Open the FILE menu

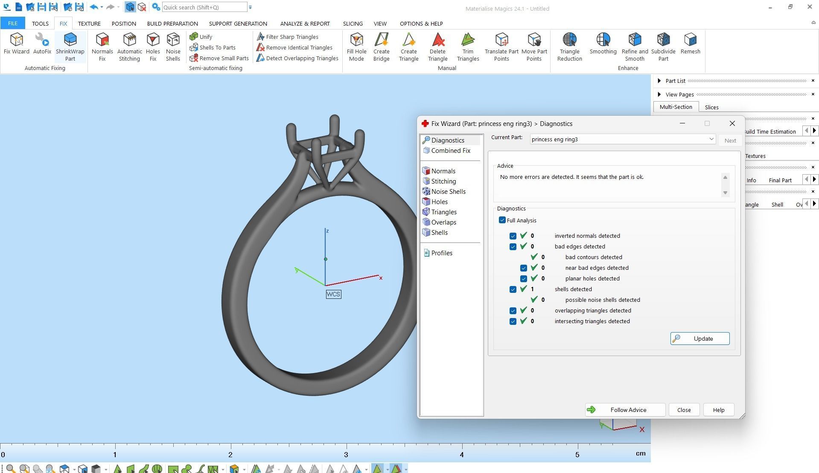12,23
